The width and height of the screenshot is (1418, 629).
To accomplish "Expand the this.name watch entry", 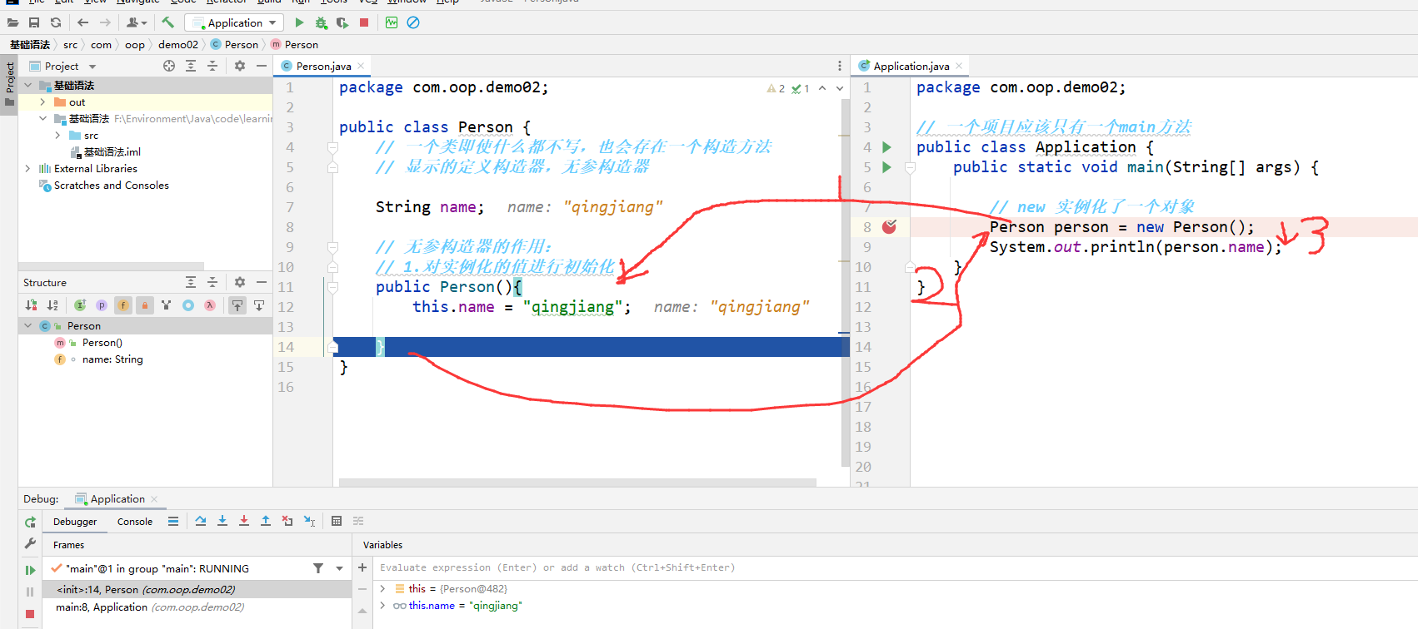I will pyautogui.click(x=382, y=605).
